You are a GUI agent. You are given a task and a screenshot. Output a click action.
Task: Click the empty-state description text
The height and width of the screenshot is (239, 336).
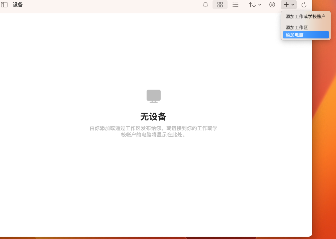(153, 131)
